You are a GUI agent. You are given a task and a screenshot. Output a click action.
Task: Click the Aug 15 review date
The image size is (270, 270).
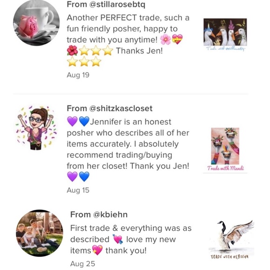[x=78, y=190]
